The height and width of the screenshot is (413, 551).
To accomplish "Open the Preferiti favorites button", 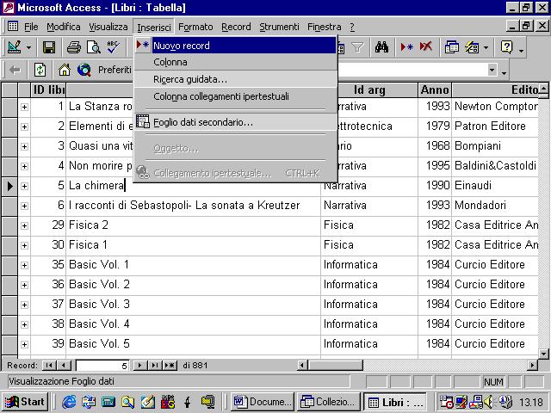I will point(115,70).
